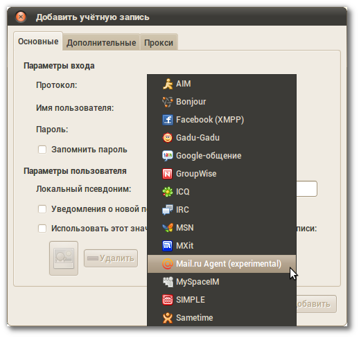
Task: Click the Gadu-Gadu sun icon
Action: (x=168, y=138)
